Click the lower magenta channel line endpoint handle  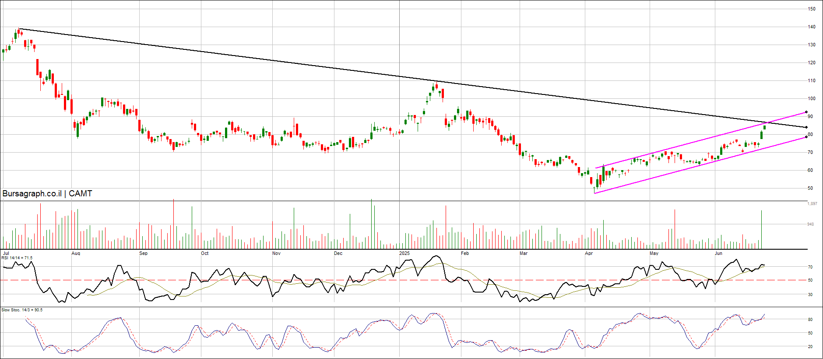(806, 137)
